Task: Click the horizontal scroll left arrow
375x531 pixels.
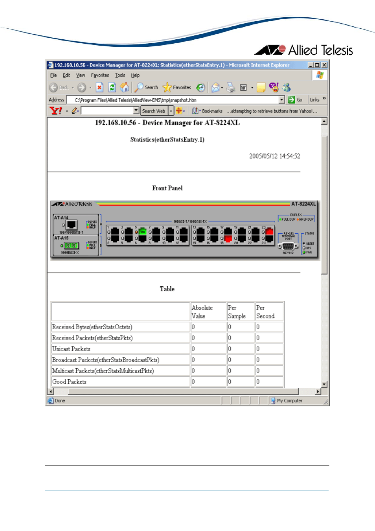Action: click(50, 391)
